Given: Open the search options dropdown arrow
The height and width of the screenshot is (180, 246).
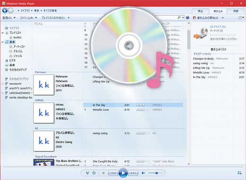Looking at the screenshot, I should (x=183, y=17).
